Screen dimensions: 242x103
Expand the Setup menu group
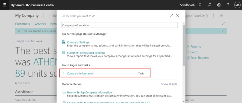(x=193, y=52)
